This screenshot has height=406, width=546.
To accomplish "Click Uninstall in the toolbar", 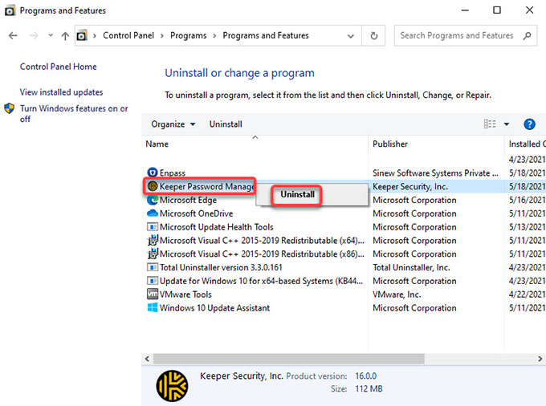I will 226,124.
